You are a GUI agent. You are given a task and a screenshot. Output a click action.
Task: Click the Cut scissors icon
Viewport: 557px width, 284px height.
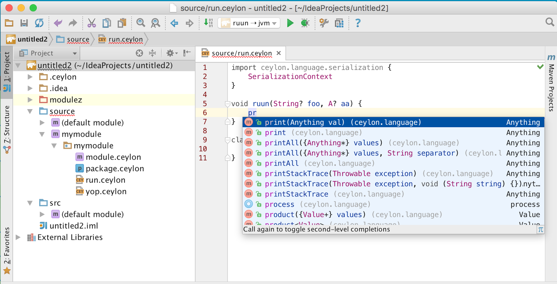pos(92,23)
